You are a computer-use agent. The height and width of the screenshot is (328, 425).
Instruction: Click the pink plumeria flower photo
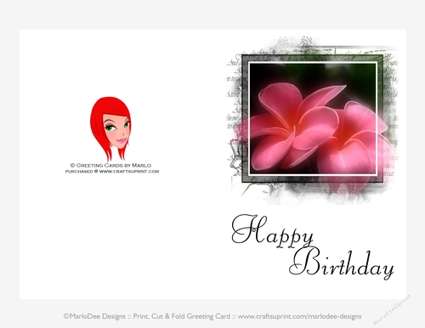pos(313,118)
